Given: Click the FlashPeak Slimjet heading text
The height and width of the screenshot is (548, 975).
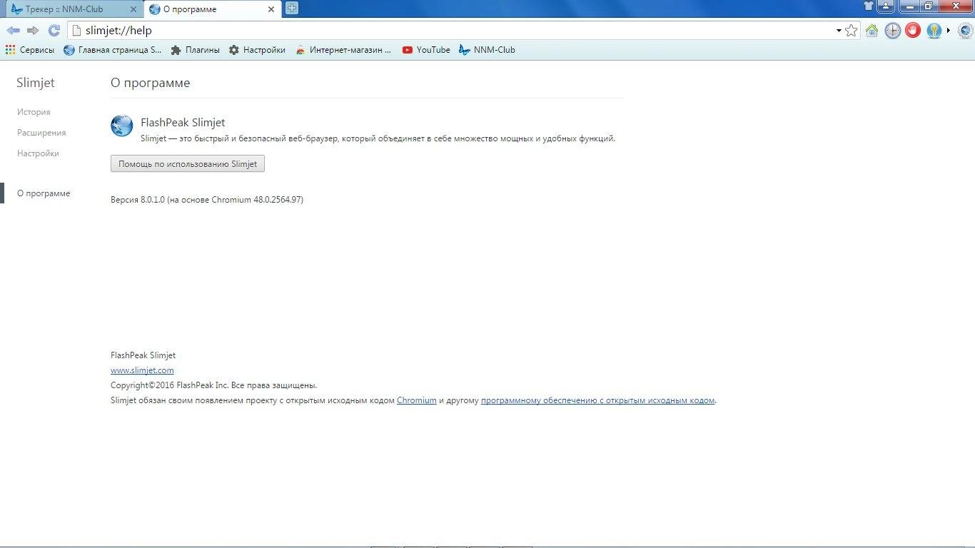Looking at the screenshot, I should (x=183, y=123).
